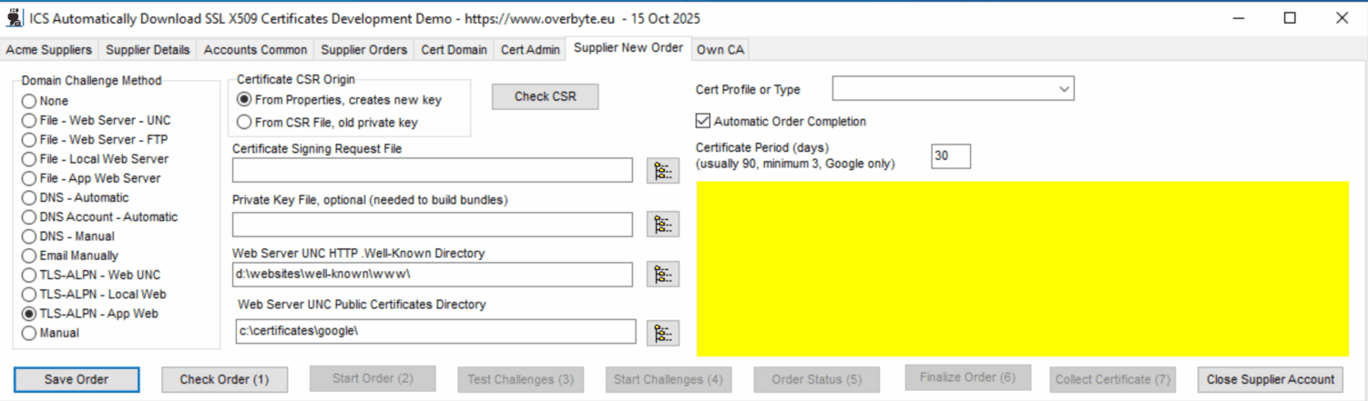1368x401 pixels.
Task: Select File - Local Web Server option
Action: 29,159
